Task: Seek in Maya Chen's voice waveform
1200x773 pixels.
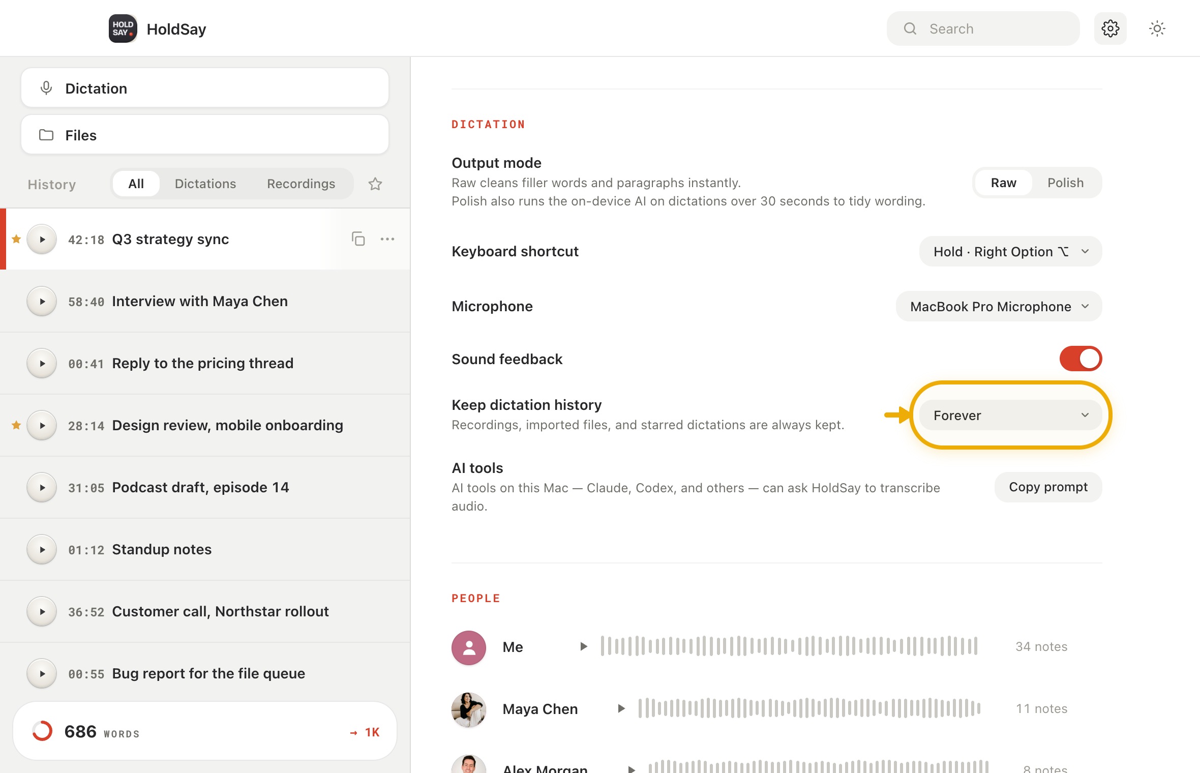Action: (x=809, y=708)
